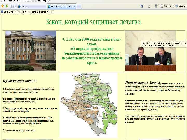Screen dimensions: 187x140
Task: Open the Правка menu in the menu bar
Action: pos(12,1)
